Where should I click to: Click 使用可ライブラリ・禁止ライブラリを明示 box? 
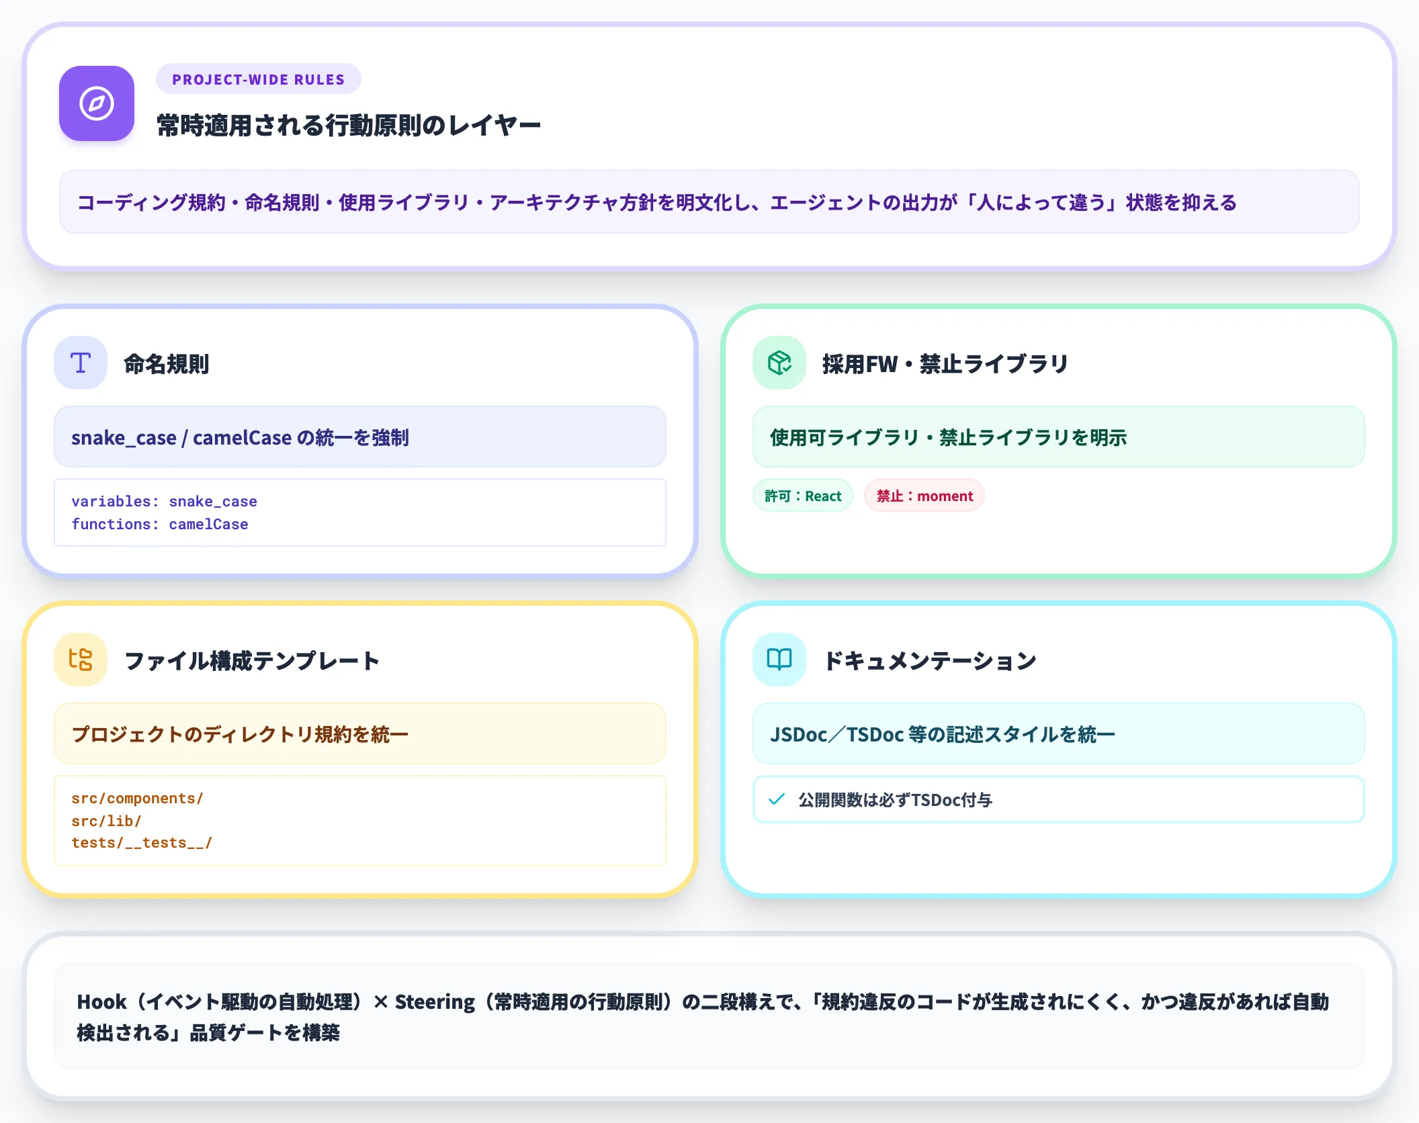click(1059, 437)
